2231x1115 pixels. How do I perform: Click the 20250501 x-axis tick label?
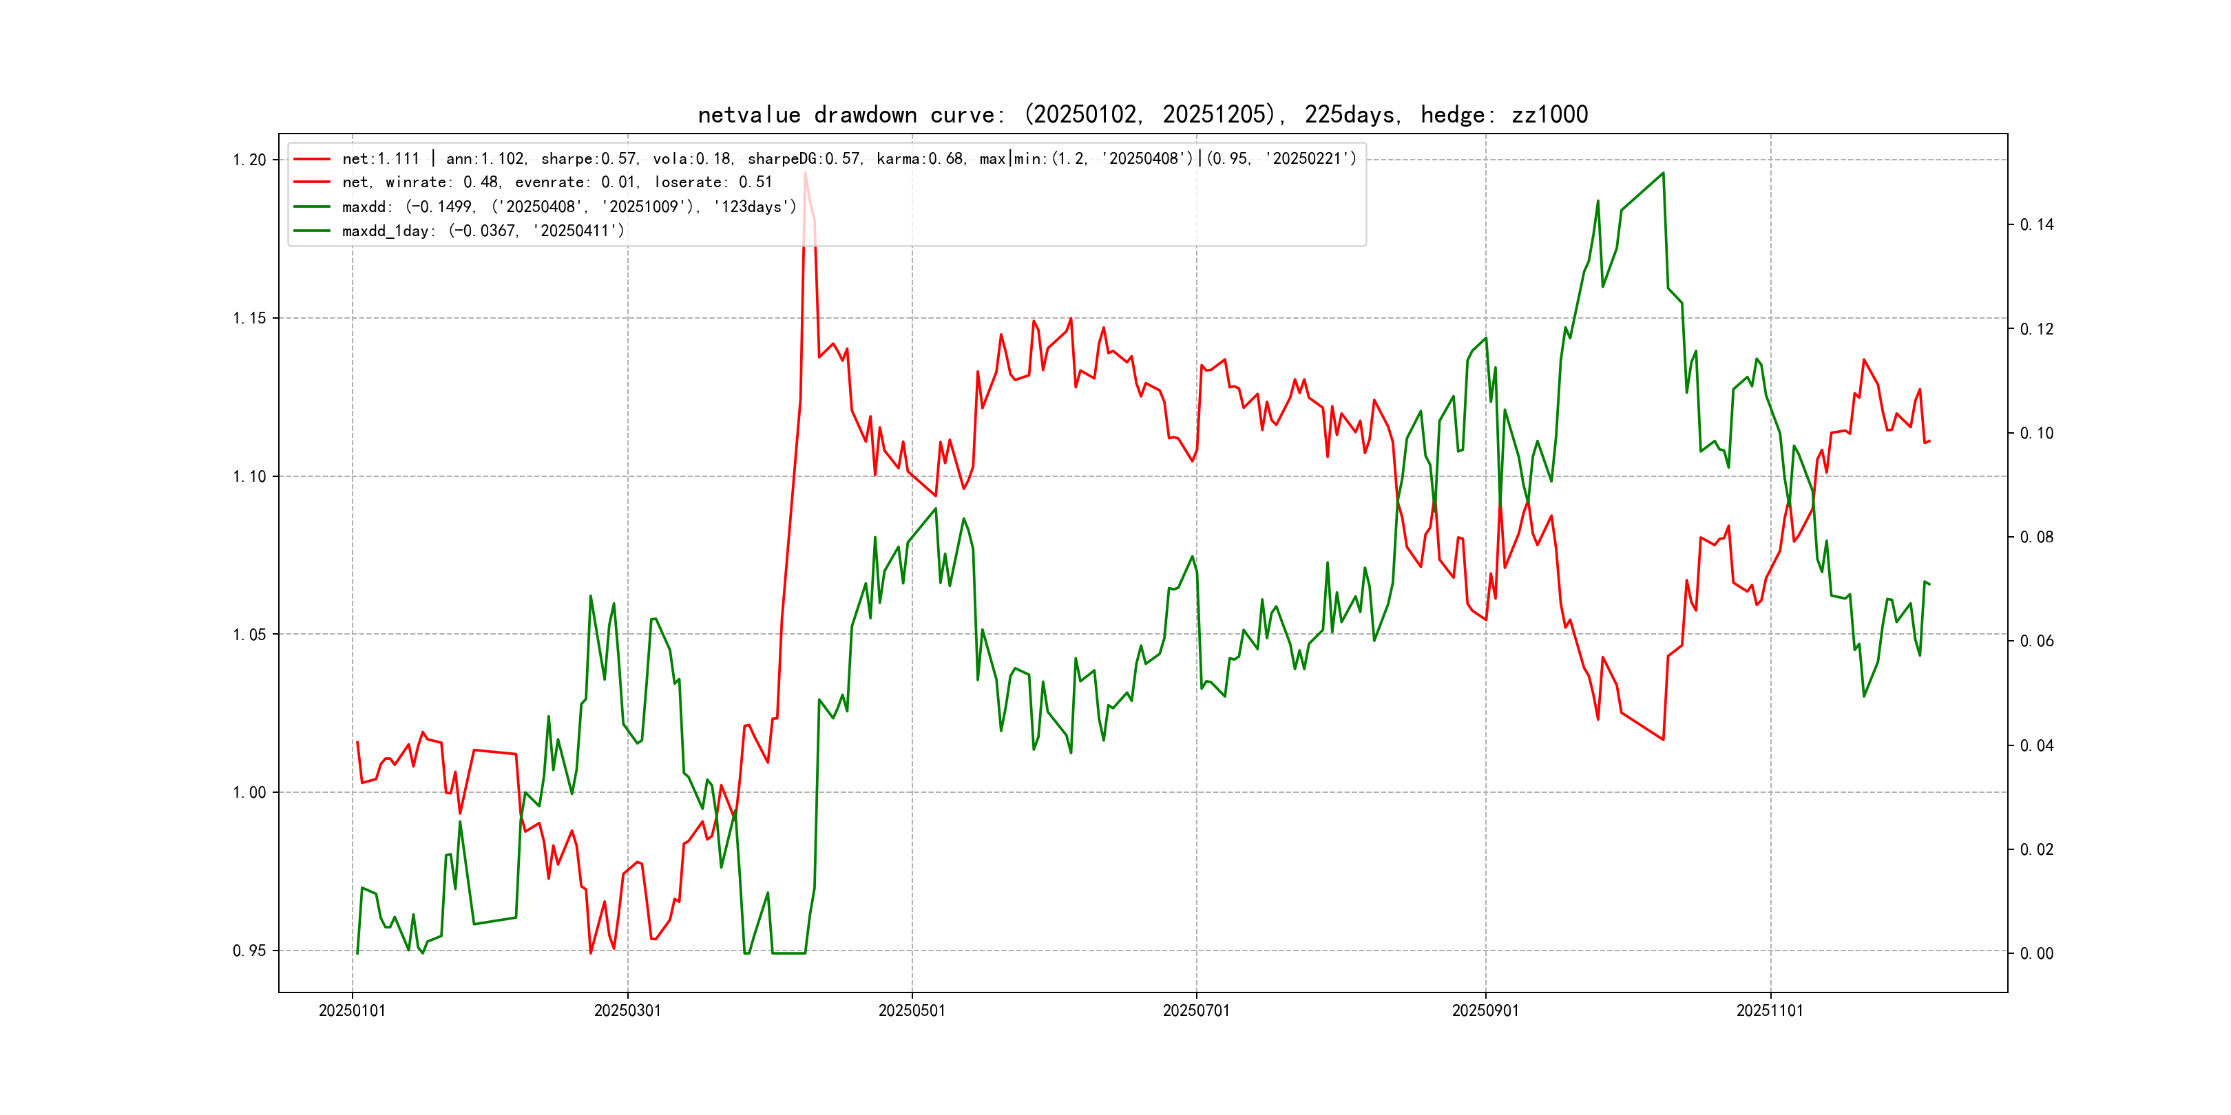[x=911, y=1011]
